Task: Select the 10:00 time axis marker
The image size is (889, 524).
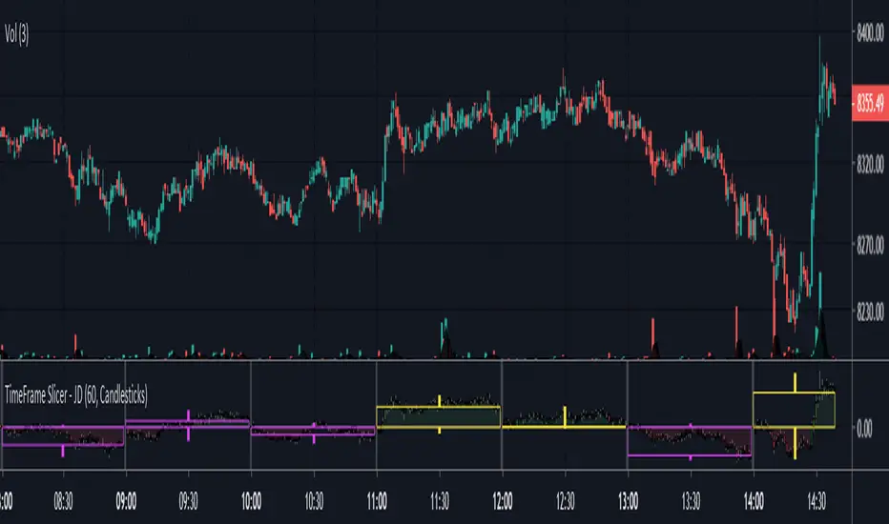Action: [251, 501]
